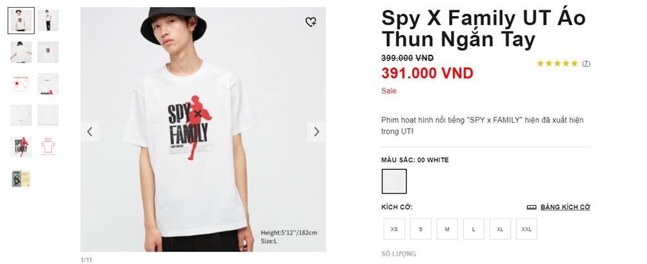
Task: Select size XS option
Action: [394, 229]
